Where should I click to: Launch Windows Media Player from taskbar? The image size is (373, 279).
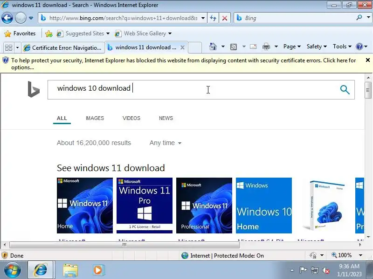98,270
